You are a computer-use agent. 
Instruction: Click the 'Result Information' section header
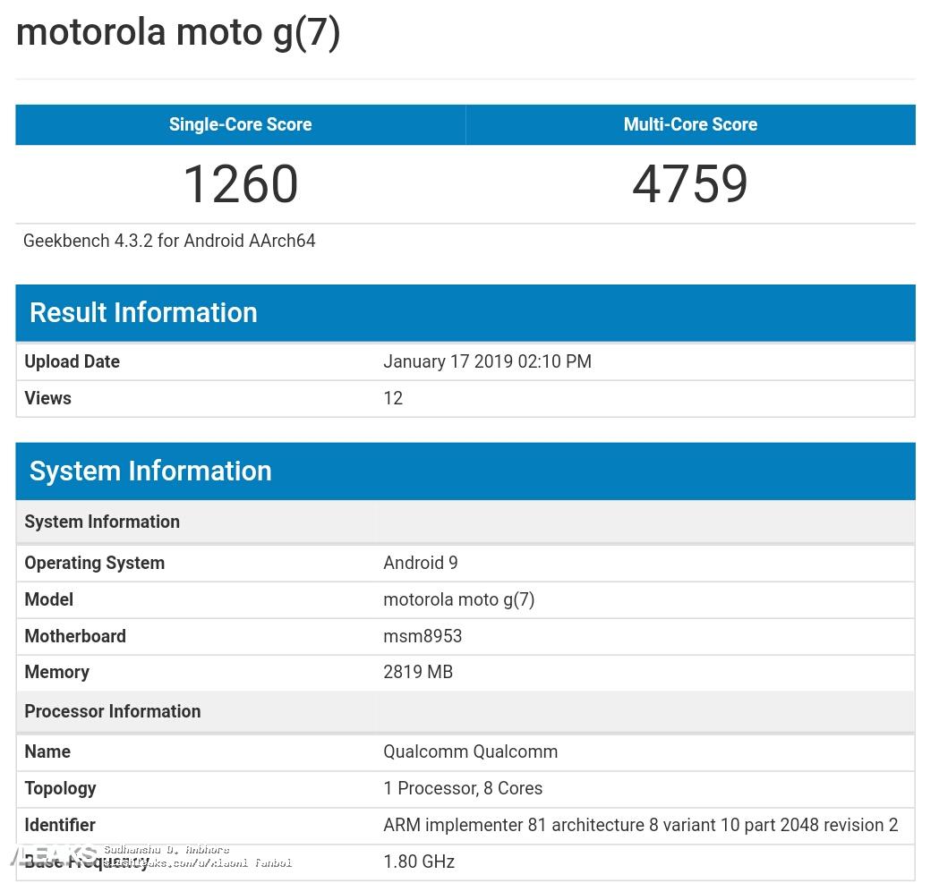[x=465, y=313]
